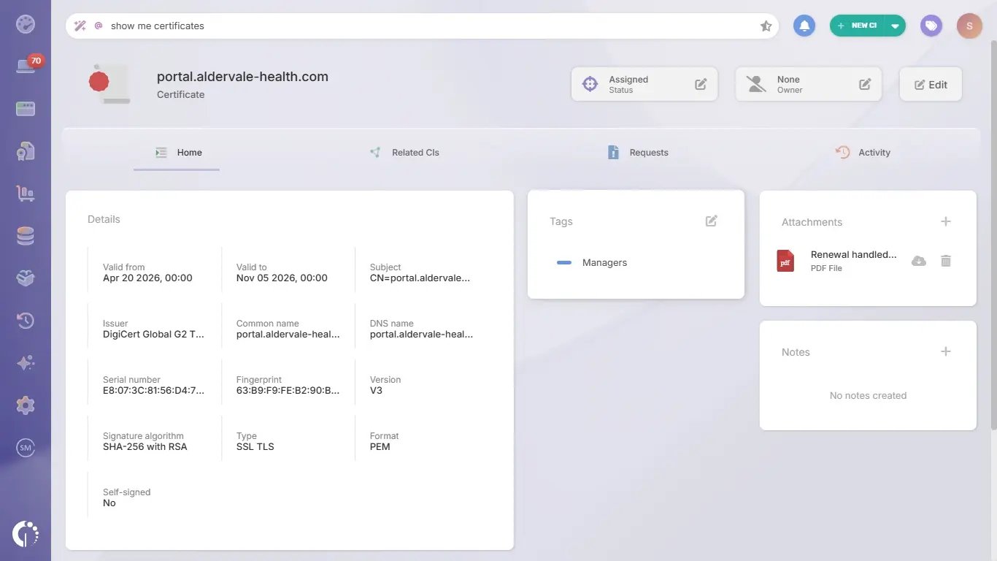This screenshot has height=561, width=997.
Task: Expand the NEW CI dropdown arrow
Action: (895, 26)
